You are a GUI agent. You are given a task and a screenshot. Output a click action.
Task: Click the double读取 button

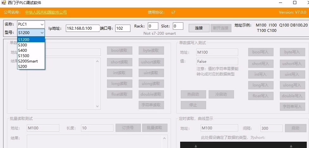tap(151, 94)
